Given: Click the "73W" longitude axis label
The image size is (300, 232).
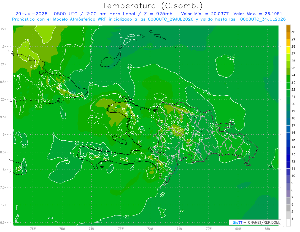Looking at the screenshot, I should (121, 228).
